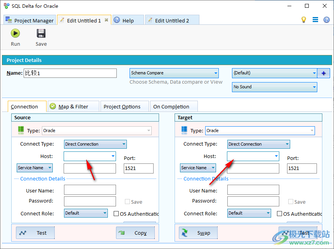The image size is (334, 249).
Task: Click the Swap button
Action: pyautogui.click(x=198, y=233)
